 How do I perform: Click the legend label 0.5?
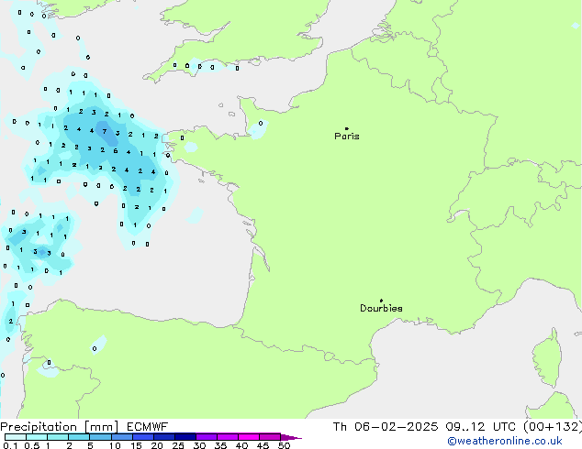tap(32, 445)
